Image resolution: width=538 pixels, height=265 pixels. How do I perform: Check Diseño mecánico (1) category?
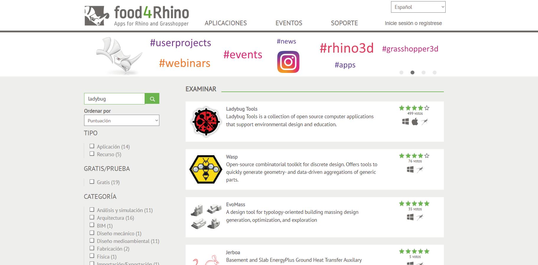click(92, 233)
